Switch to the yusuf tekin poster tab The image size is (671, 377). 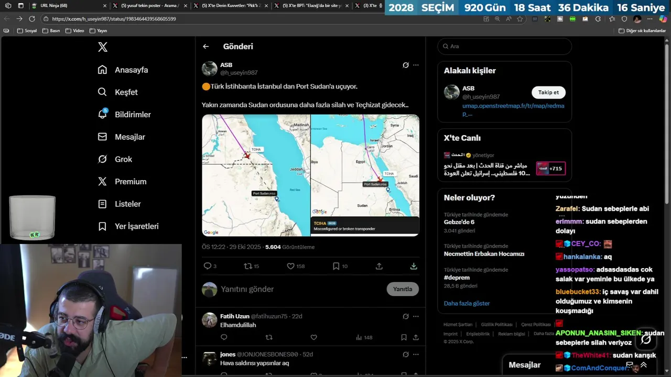(x=150, y=6)
